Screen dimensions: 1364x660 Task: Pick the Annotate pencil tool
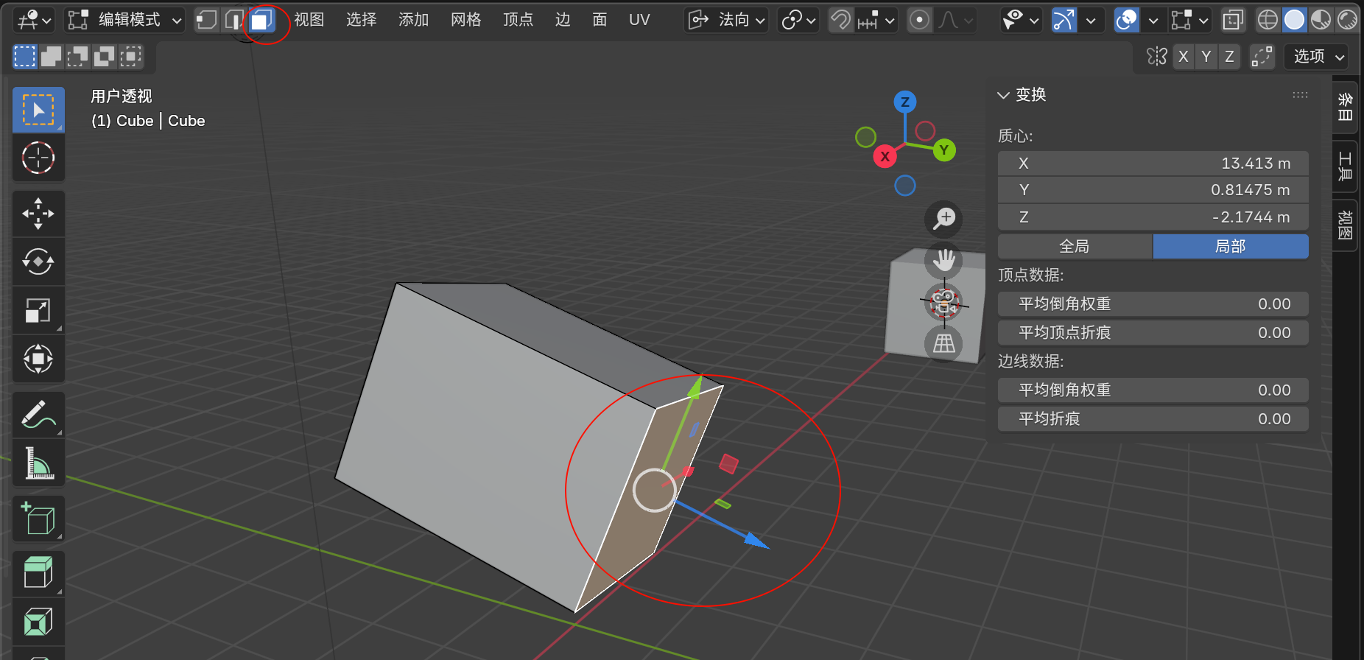click(x=38, y=415)
